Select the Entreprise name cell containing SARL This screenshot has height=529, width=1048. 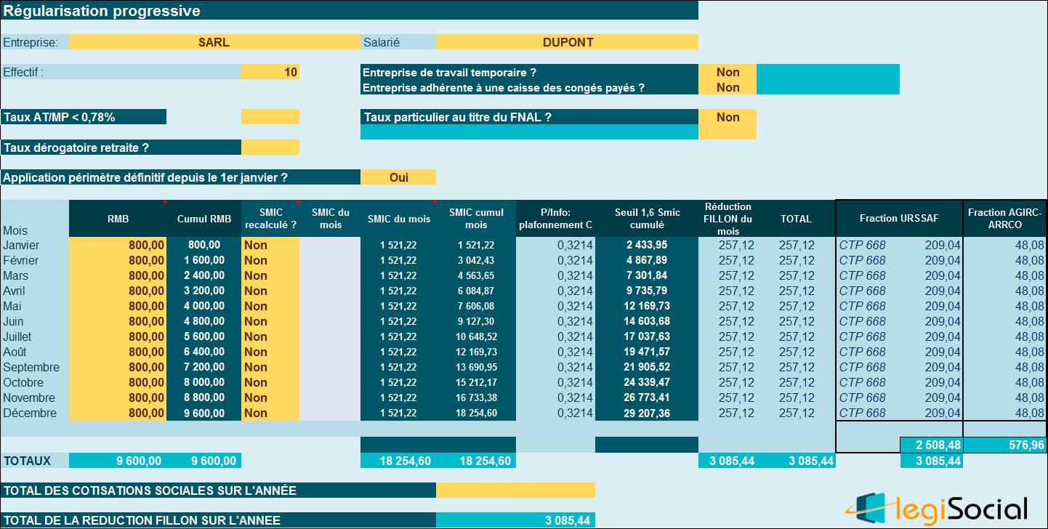click(214, 42)
